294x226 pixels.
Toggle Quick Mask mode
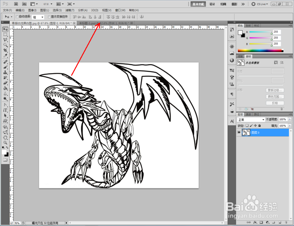[5, 160]
